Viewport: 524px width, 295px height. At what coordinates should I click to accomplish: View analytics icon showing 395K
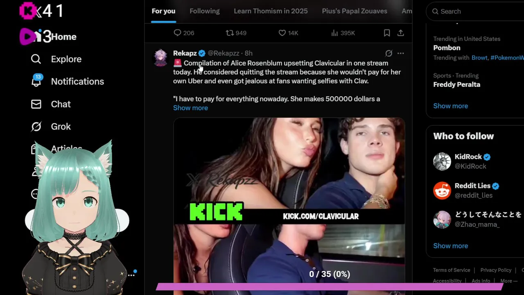334,33
